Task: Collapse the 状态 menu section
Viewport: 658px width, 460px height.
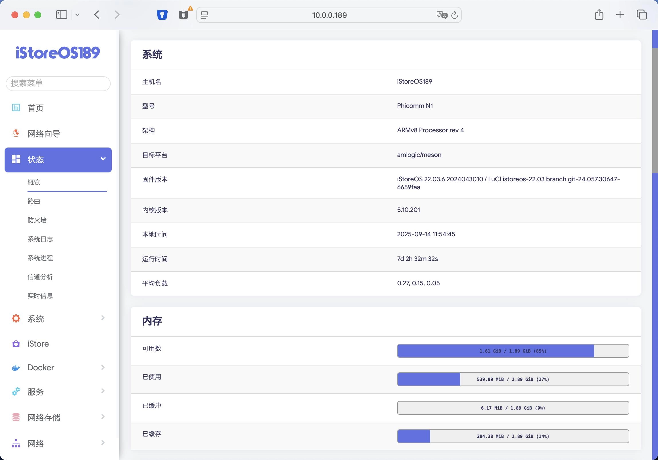Action: [103, 159]
